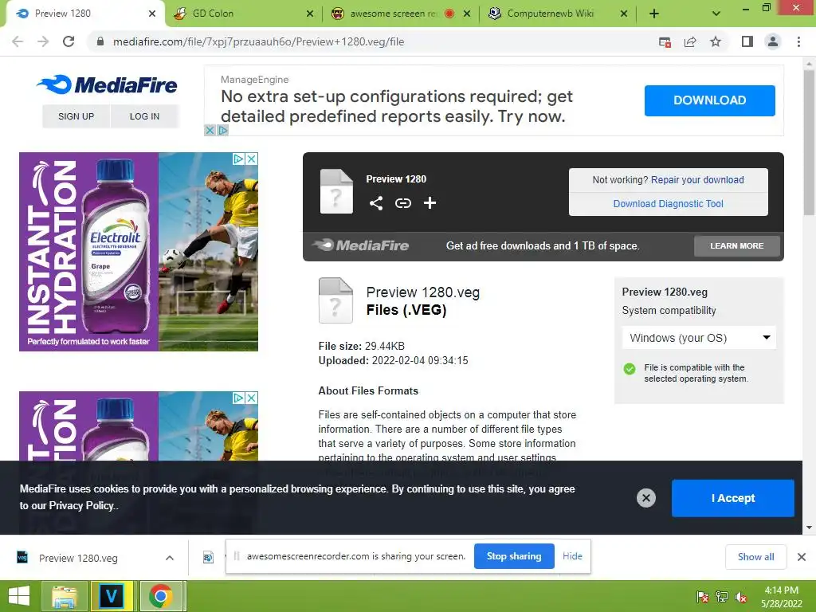
Task: Open the tab search chevron
Action: [x=716, y=14]
